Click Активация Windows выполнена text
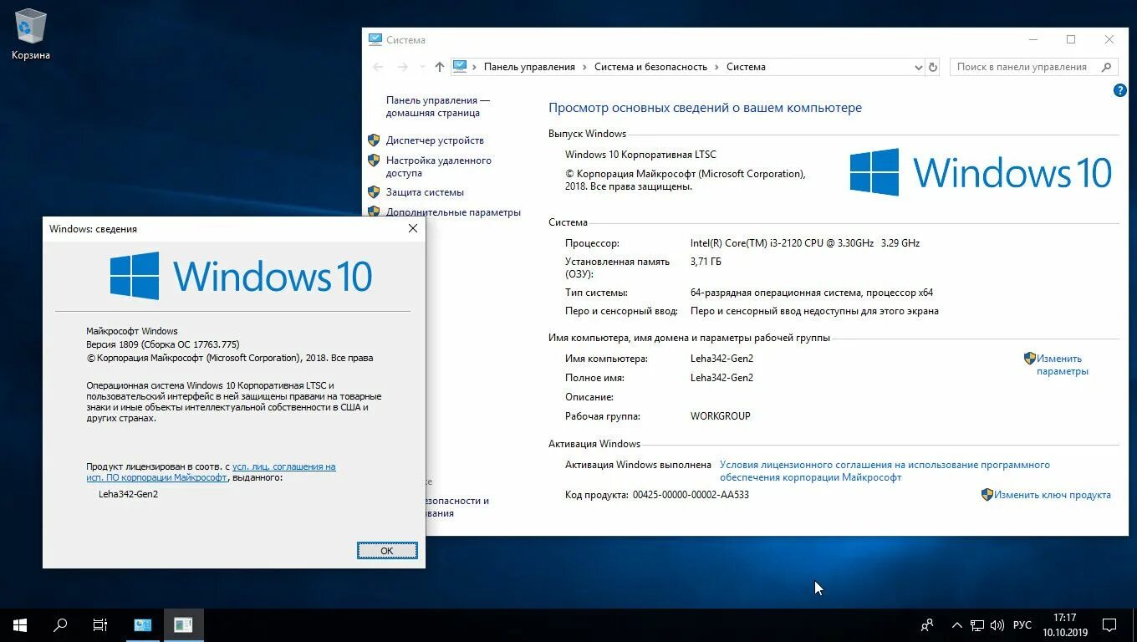Screen dimensions: 1137x642 (638, 465)
